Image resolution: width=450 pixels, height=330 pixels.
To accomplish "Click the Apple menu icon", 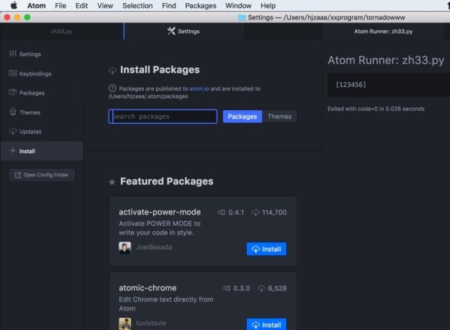I will tap(13, 5).
